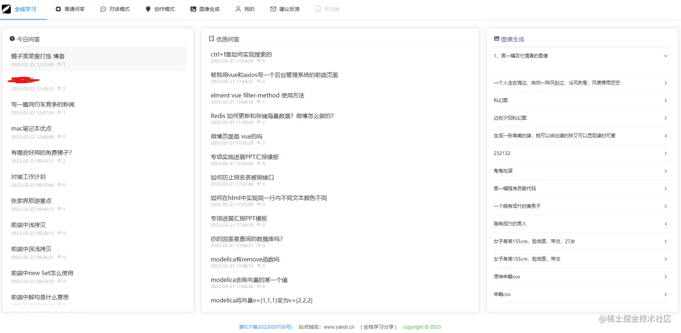Click the eye icon under mac笔记本优点
This screenshot has width=681, height=333.
coord(59,136)
